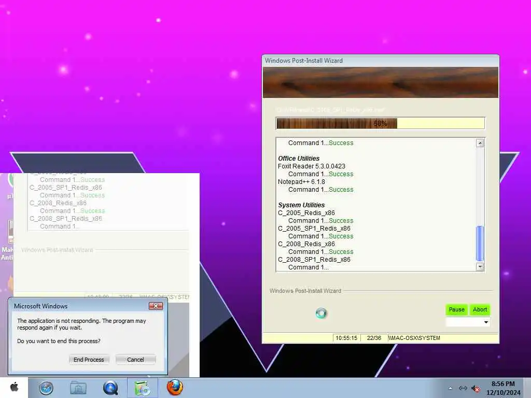Select 'C_2008_SP1_Redis_x86' in the wizard log
This screenshot has height=398, width=531.
[x=314, y=260]
